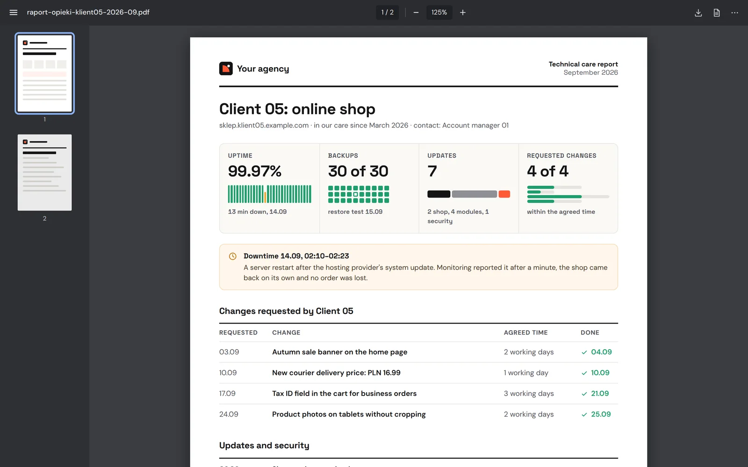This screenshot has height=467, width=748.
Task: Click the requested changes progress bars
Action: click(x=568, y=194)
